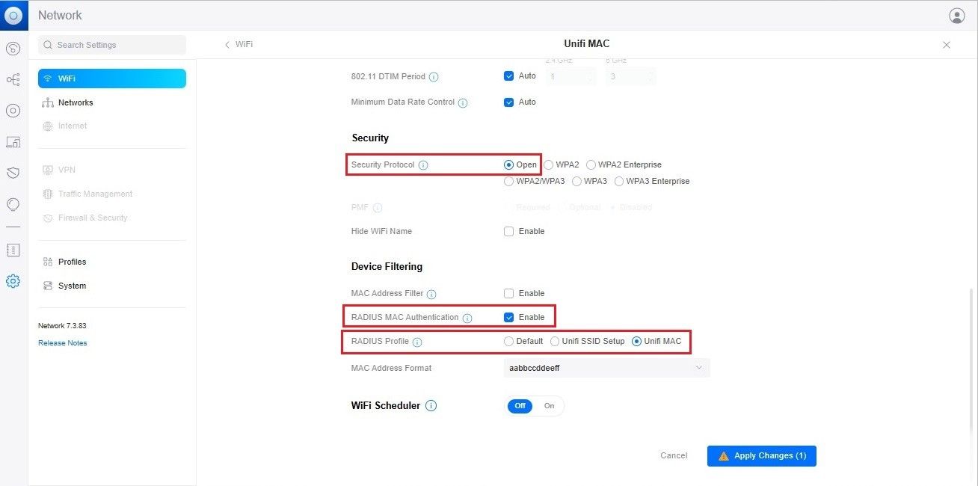Enable MAC Address Filter checkbox
Image resolution: width=978 pixels, height=486 pixels.
point(509,293)
